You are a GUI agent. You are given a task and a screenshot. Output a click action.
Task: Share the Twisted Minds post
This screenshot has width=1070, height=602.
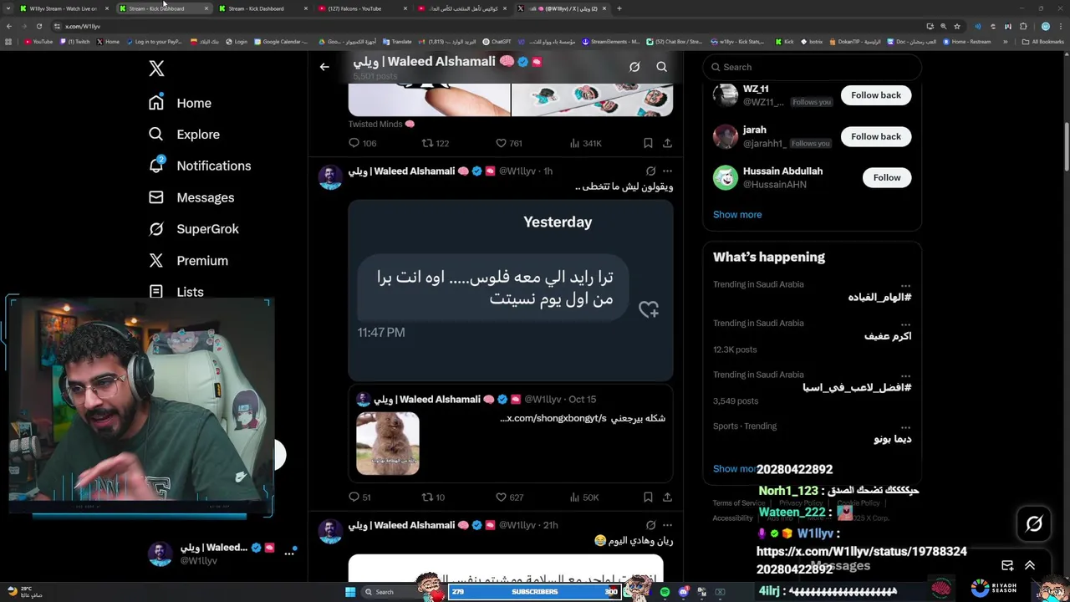(x=667, y=144)
